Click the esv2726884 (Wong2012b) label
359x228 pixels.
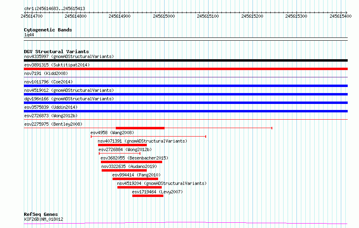[x=125, y=149]
